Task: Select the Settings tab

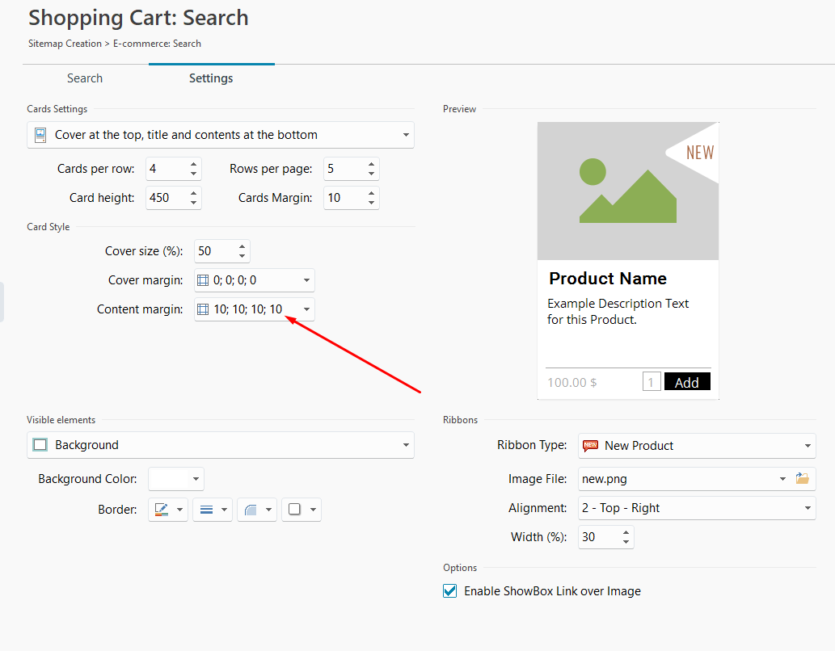Action: click(x=211, y=78)
